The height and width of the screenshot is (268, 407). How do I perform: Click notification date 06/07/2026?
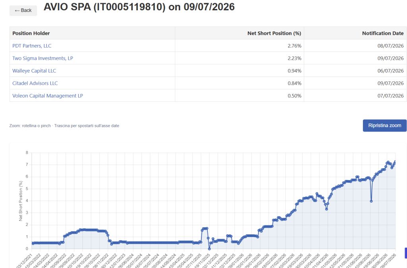tap(390, 71)
